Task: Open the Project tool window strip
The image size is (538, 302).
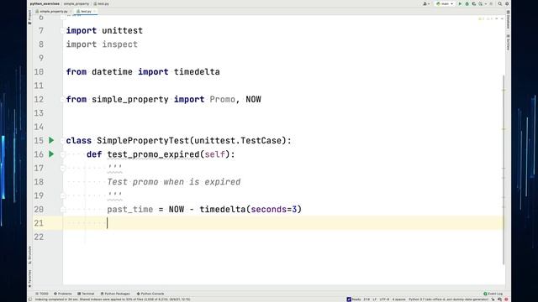Action: pos(30,17)
